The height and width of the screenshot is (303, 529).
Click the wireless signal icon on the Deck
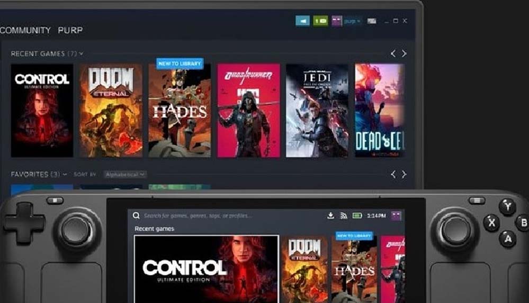pyautogui.click(x=344, y=216)
